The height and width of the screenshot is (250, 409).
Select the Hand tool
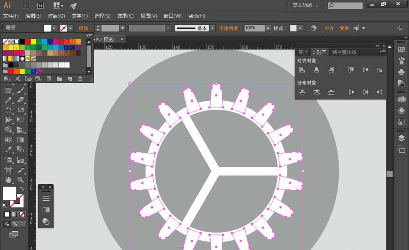(8, 180)
